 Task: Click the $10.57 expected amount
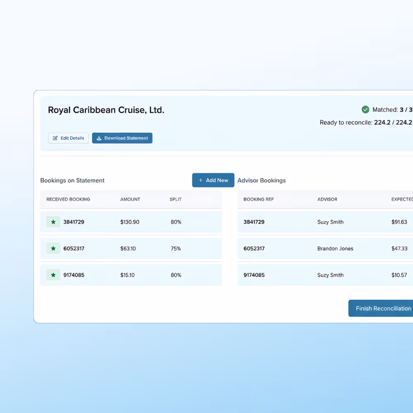coord(399,275)
